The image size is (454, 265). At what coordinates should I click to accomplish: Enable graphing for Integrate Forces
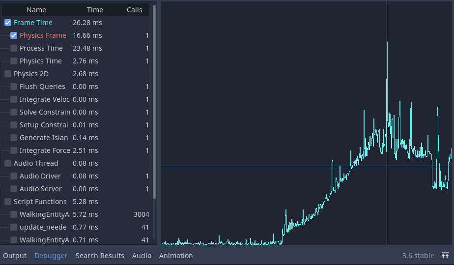[14, 150]
